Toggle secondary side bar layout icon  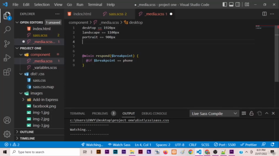(x=238, y=4)
